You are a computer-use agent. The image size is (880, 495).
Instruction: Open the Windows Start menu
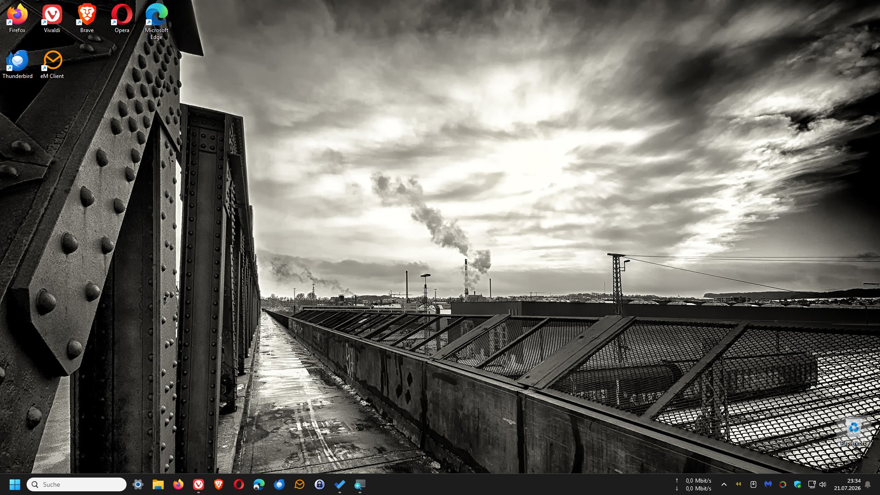tap(15, 484)
